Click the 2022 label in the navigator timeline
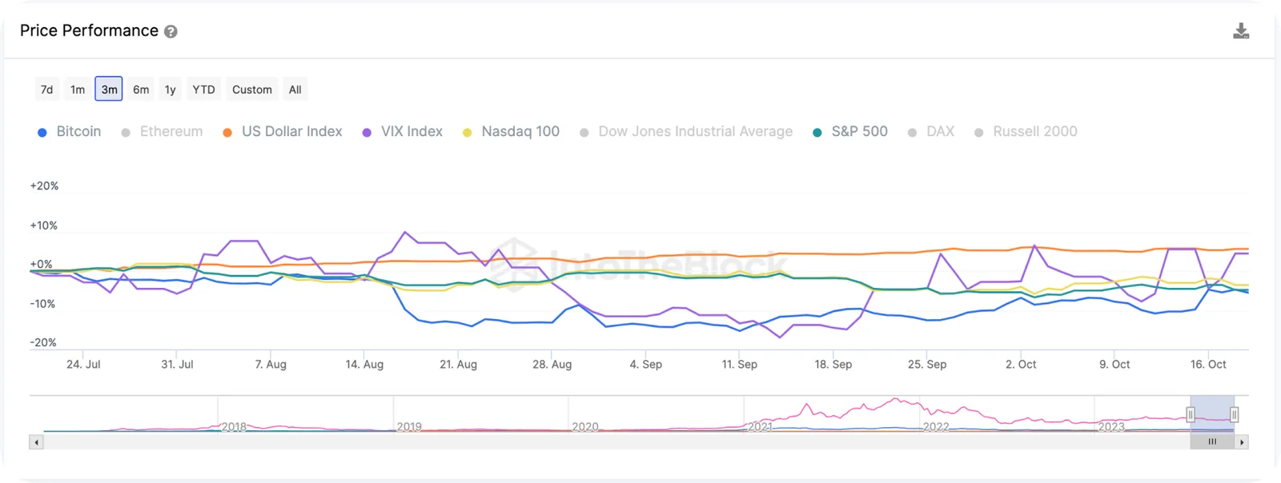1281x483 pixels. pyautogui.click(x=936, y=427)
